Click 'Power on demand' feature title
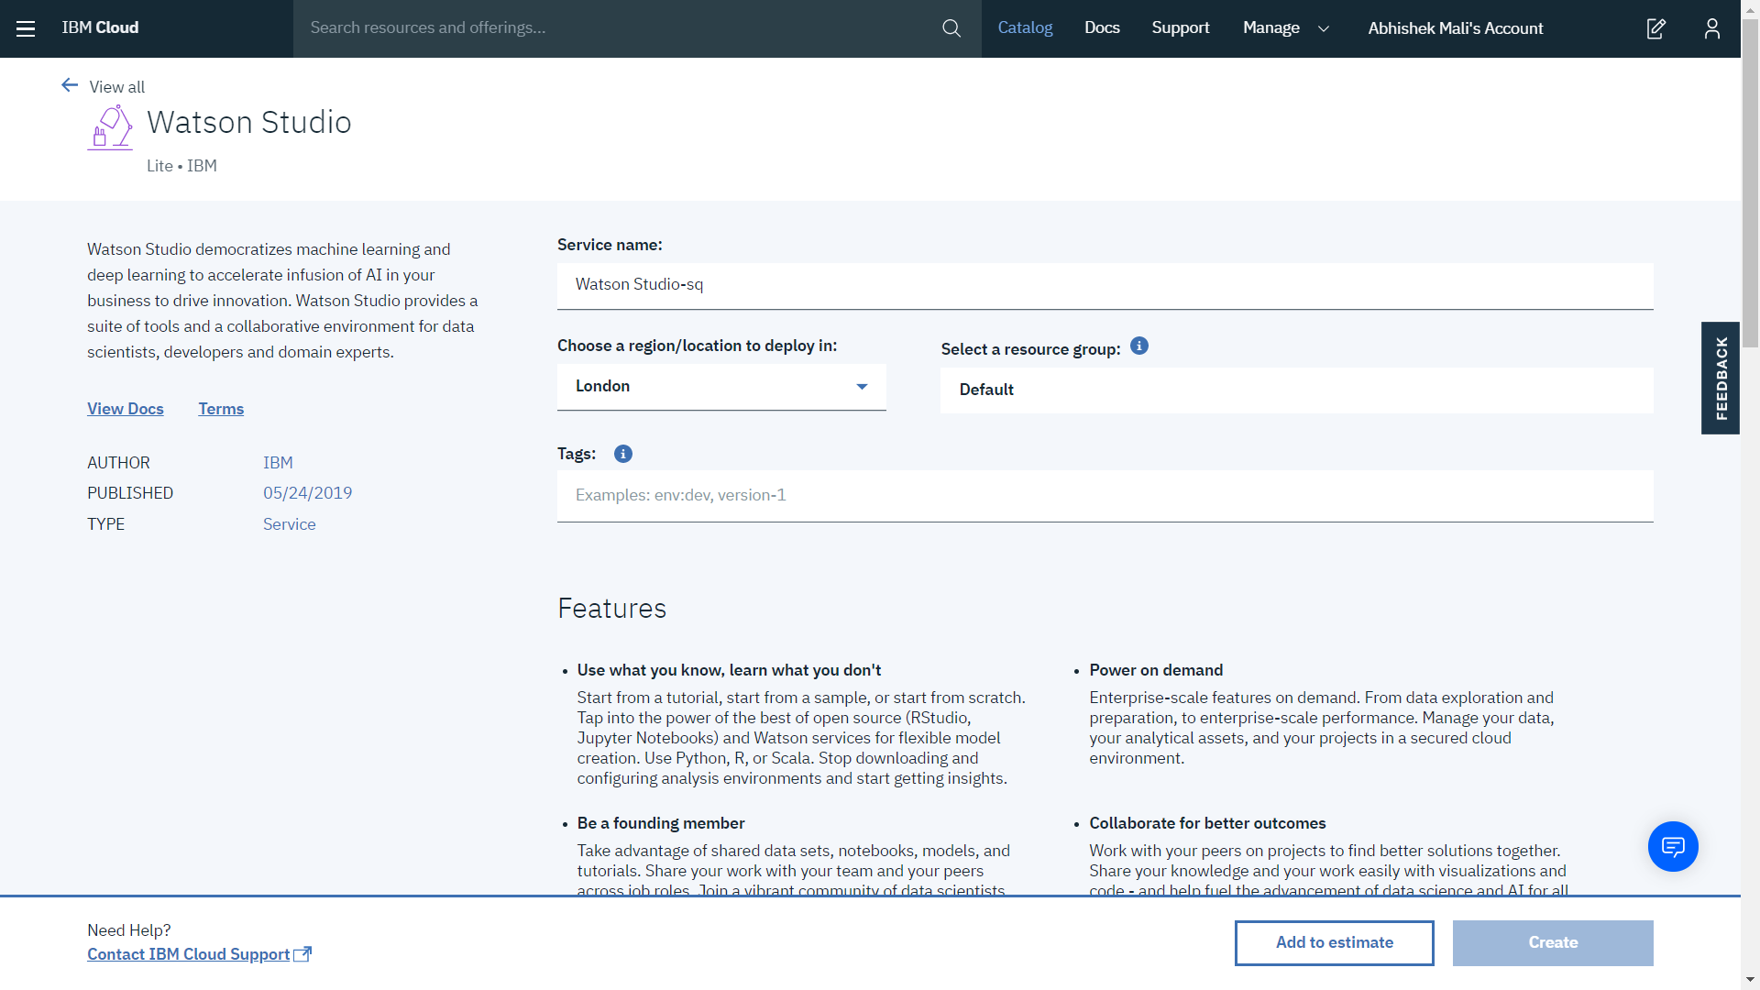This screenshot has width=1760, height=990. 1156,670
